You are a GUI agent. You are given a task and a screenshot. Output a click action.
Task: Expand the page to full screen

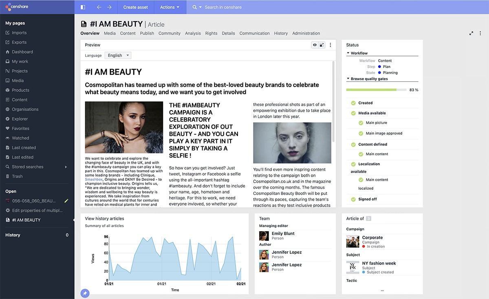[x=471, y=33]
